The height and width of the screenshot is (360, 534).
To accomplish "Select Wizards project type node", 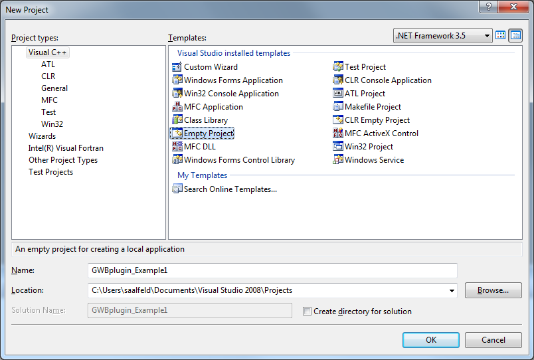I will (x=42, y=136).
